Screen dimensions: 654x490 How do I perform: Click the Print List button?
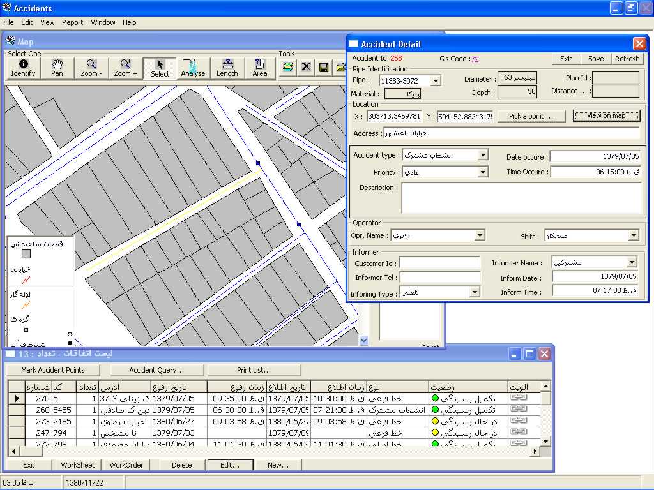(254, 370)
